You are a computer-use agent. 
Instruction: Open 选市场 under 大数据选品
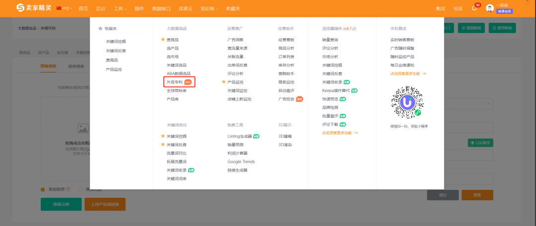(173, 56)
